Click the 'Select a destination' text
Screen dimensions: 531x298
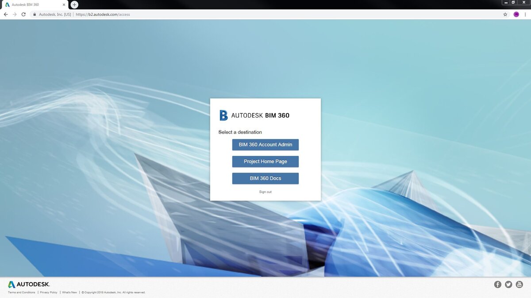click(240, 132)
